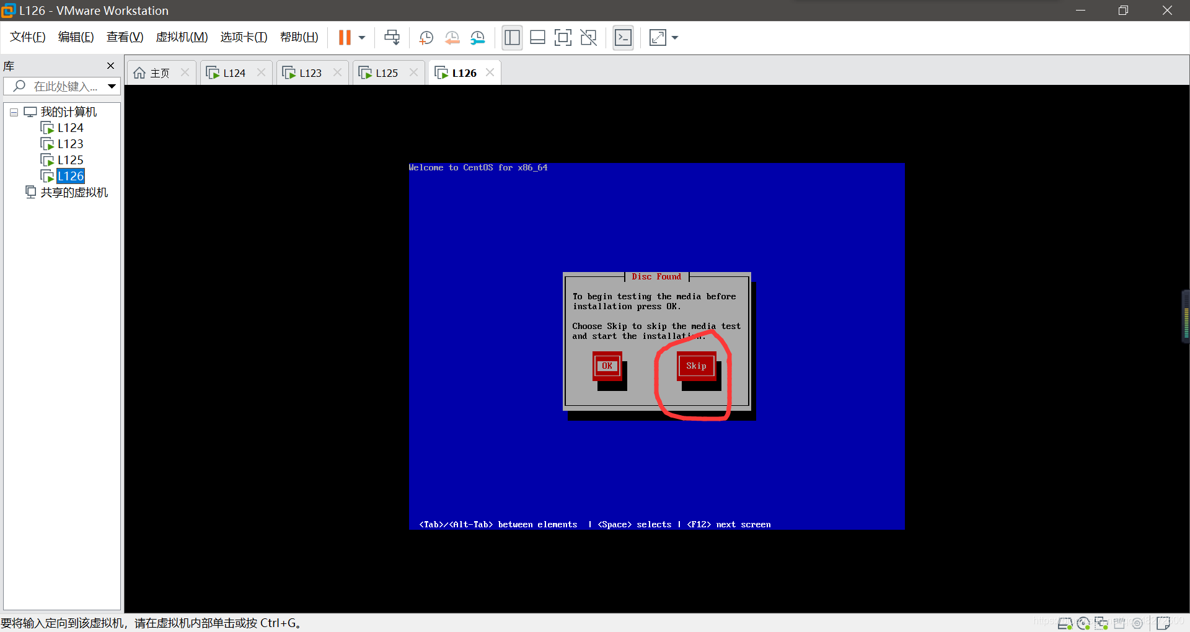The image size is (1190, 632).
Task: Click the message log status icon
Action: [x=1163, y=623]
